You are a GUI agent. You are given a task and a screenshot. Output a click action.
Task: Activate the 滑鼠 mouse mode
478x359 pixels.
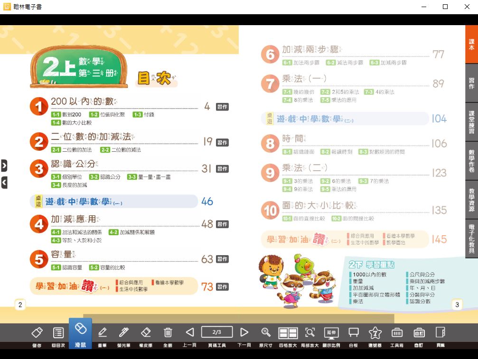click(80, 333)
